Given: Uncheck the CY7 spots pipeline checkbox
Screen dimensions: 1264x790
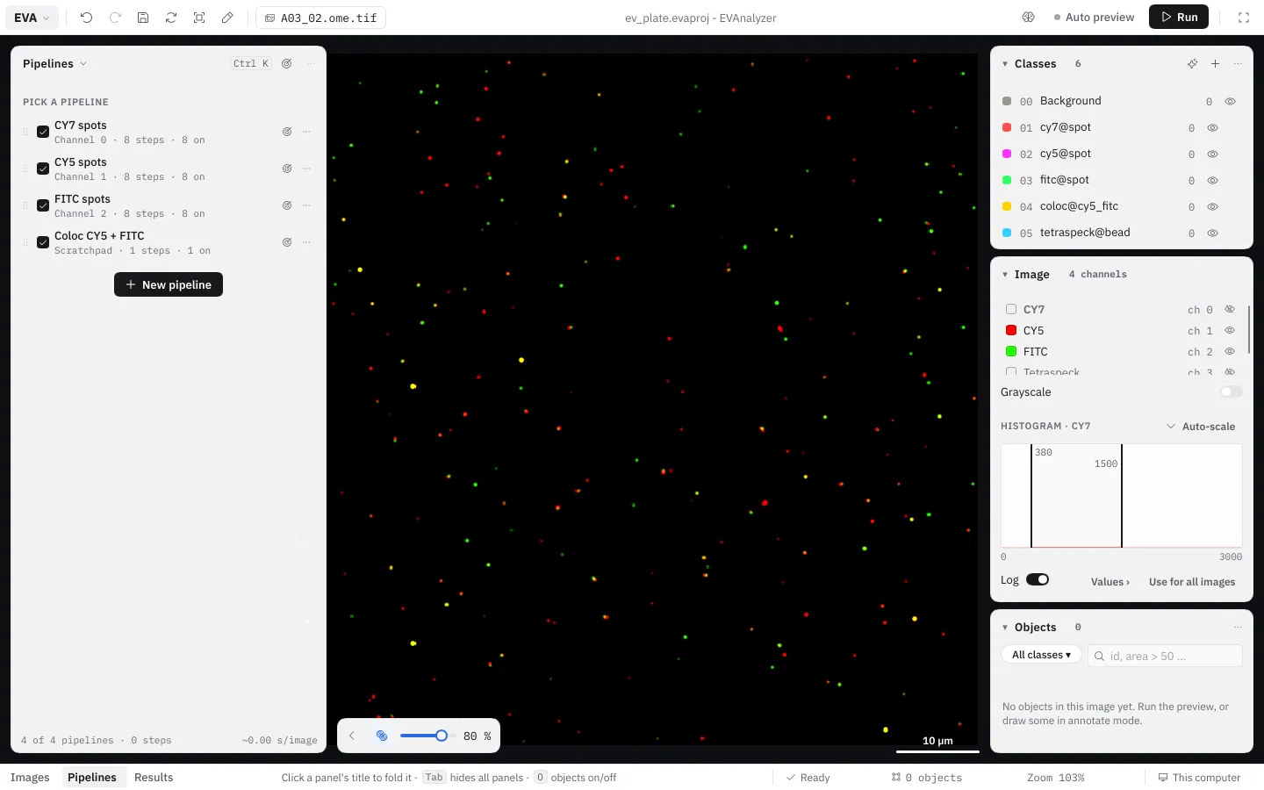Looking at the screenshot, I should point(43,132).
